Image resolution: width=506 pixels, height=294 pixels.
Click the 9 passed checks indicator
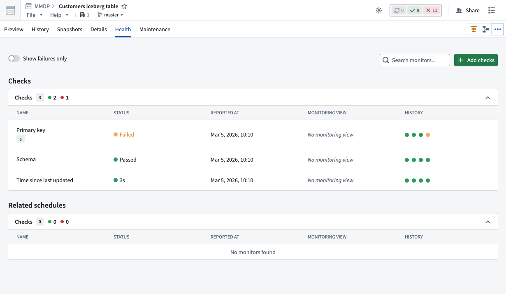click(x=415, y=10)
